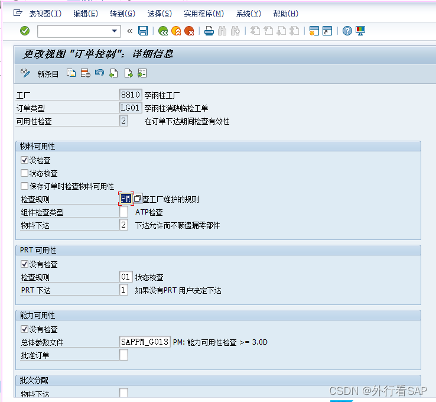This screenshot has height=402, width=436.
Task: Click the Copy As icon
Action: click(x=71, y=73)
